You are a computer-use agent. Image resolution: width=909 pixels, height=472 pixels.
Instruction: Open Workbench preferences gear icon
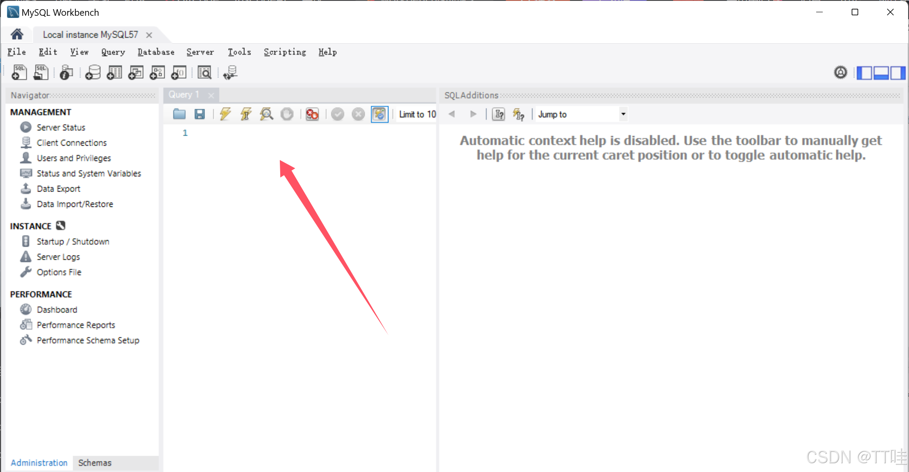point(840,72)
